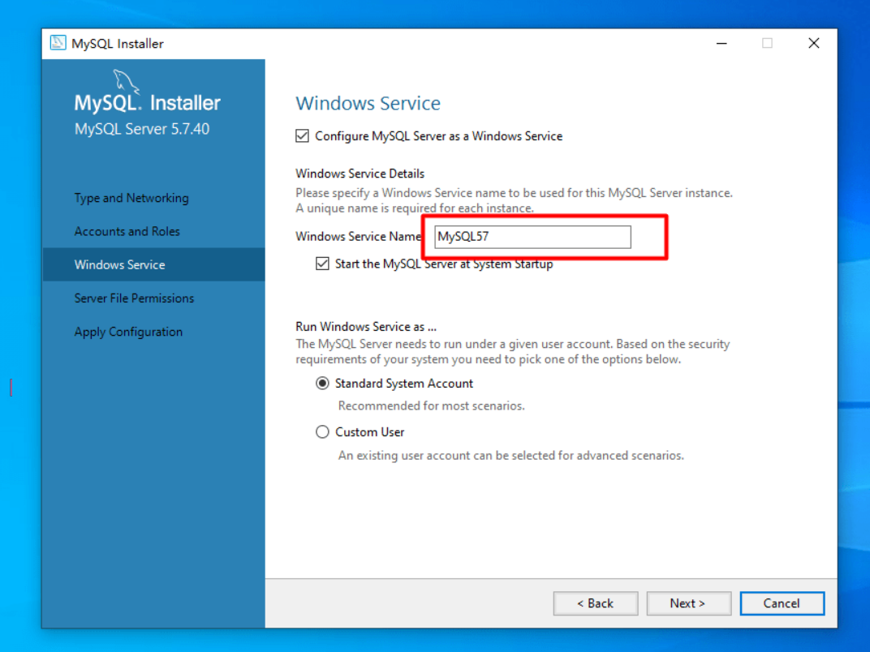Select Standard System Account option
The height and width of the screenshot is (652, 870).
coord(322,384)
